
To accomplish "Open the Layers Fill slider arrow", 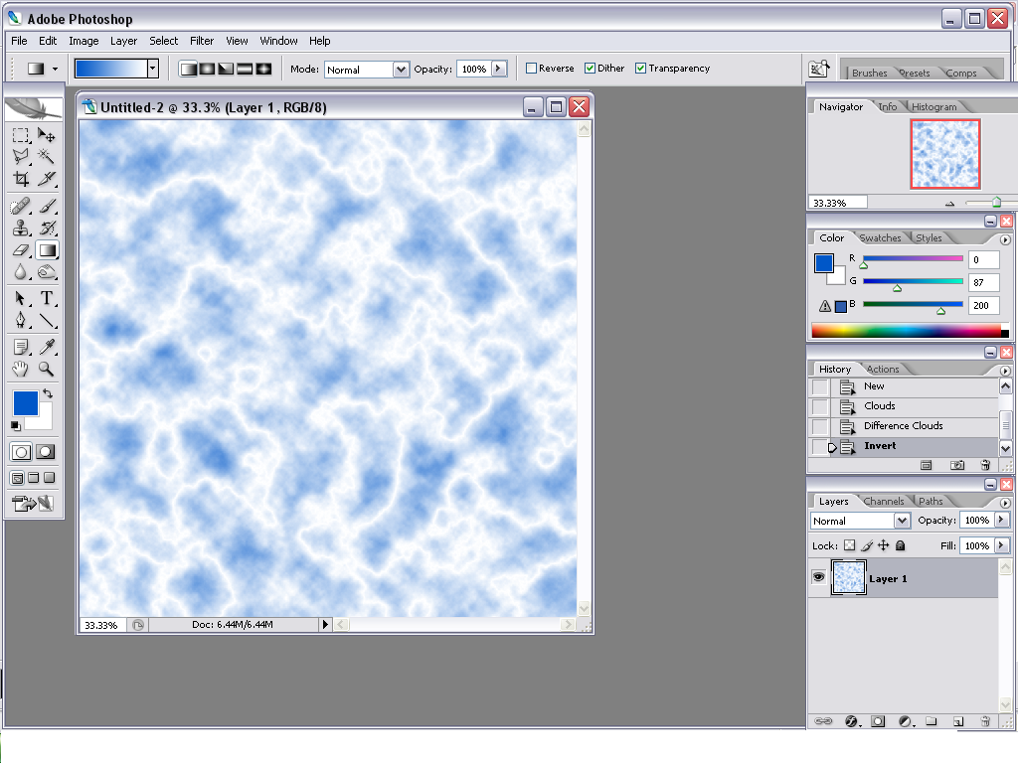I will [1002, 545].
